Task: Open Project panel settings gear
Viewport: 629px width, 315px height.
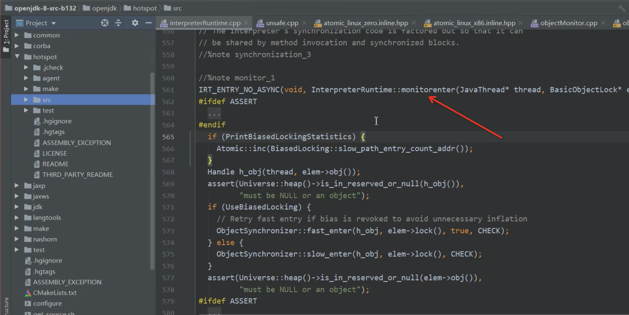Action: coord(135,23)
